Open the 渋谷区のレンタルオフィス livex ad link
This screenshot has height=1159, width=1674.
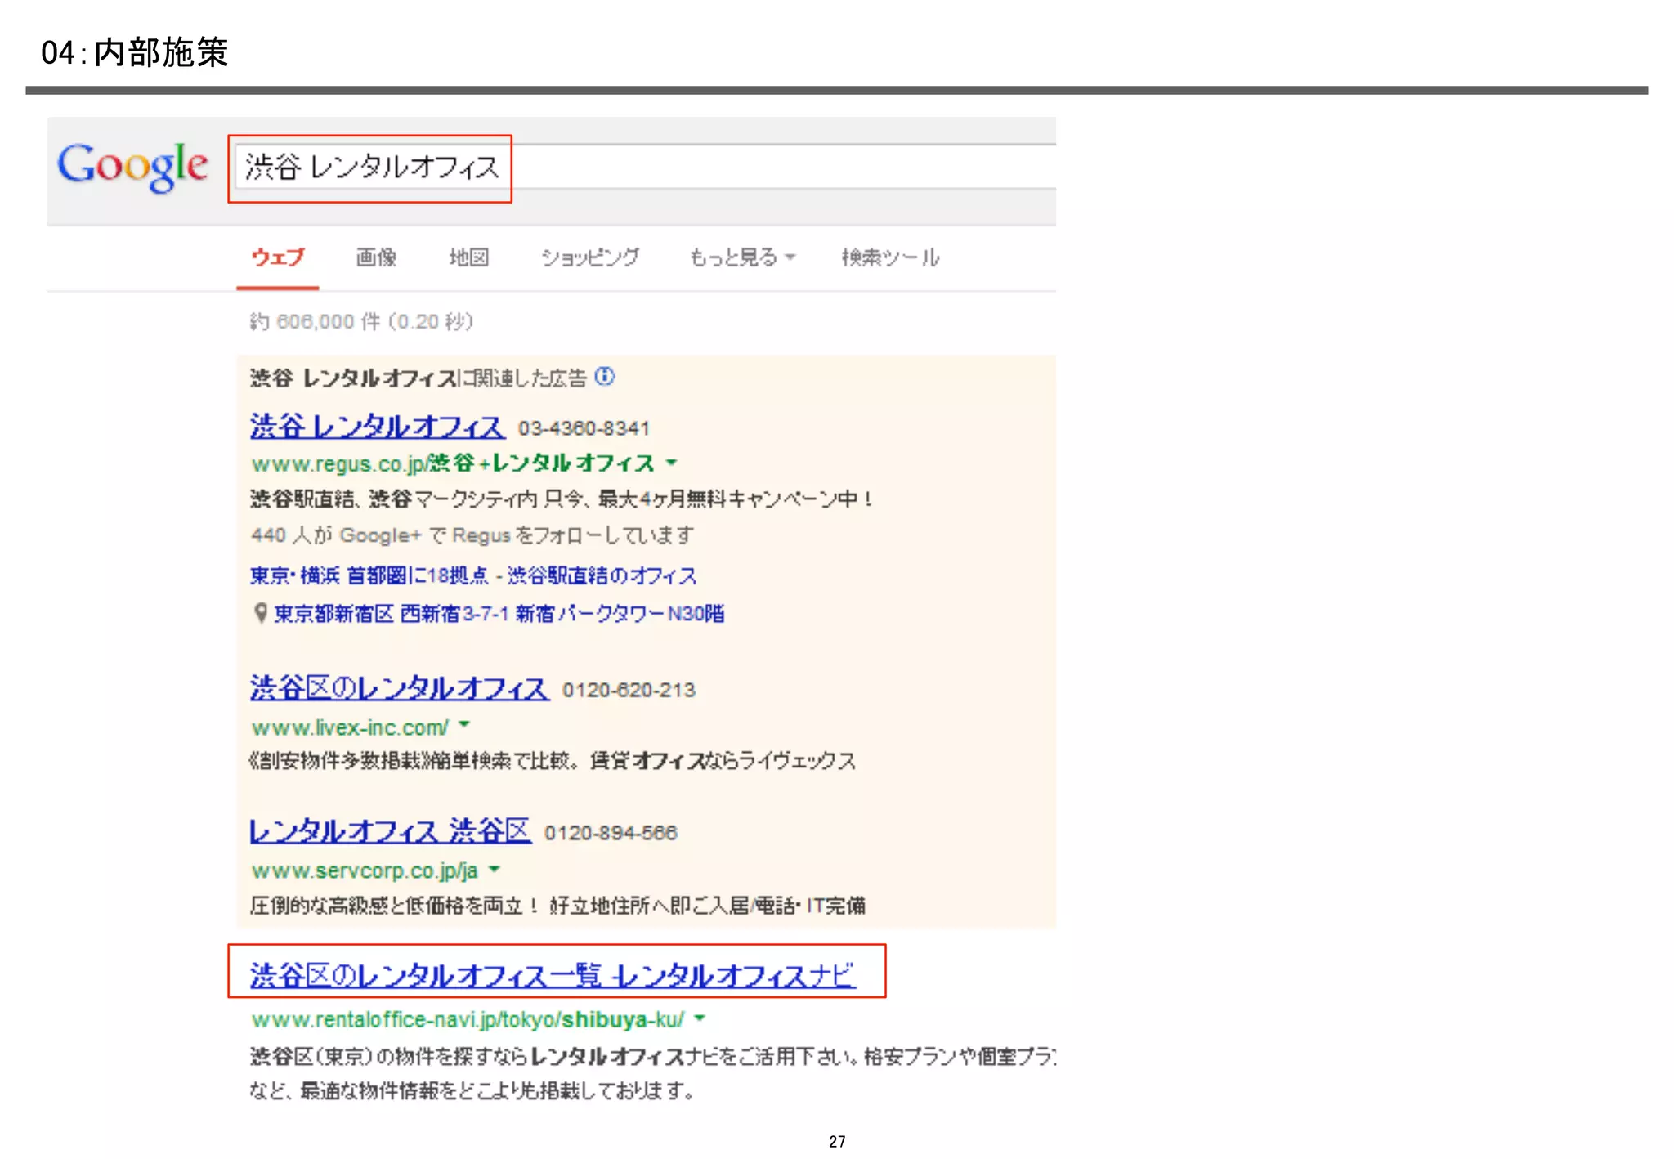399,688
